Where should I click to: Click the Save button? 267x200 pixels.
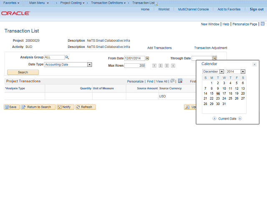click(12, 107)
